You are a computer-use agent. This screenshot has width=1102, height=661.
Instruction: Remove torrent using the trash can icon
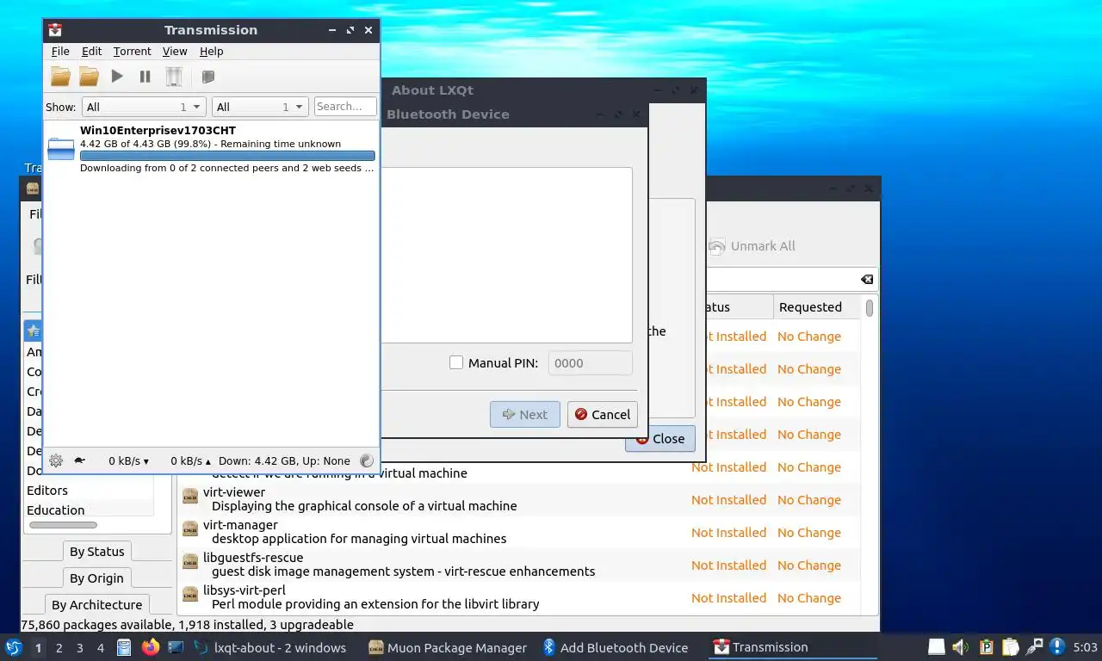(174, 77)
